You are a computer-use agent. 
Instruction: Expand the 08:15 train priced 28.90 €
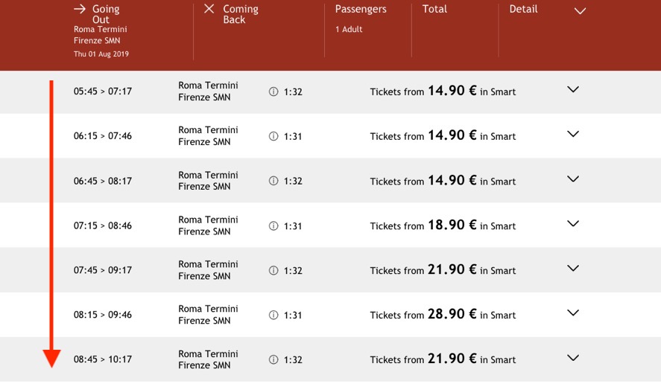click(x=573, y=313)
